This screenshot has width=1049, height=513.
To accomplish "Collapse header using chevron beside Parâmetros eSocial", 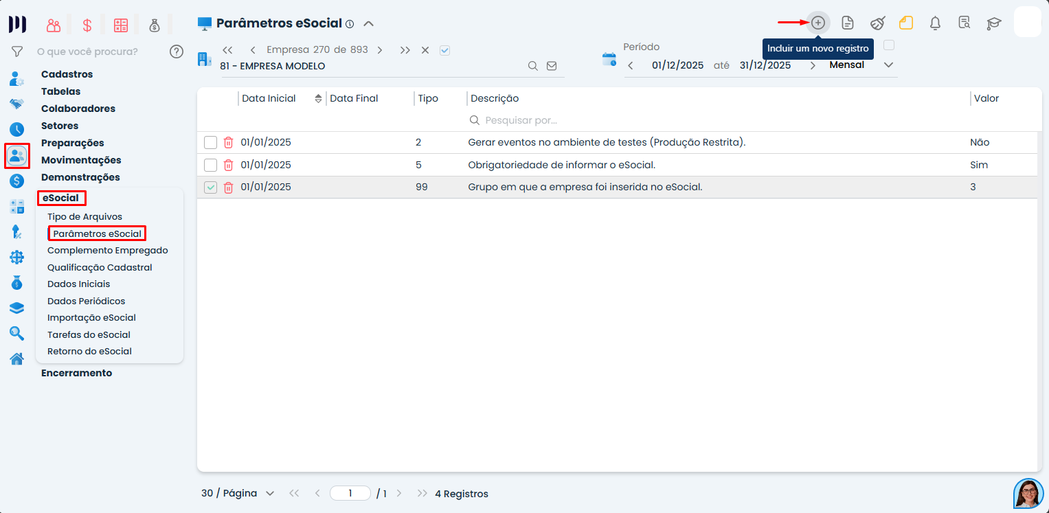I will [368, 23].
